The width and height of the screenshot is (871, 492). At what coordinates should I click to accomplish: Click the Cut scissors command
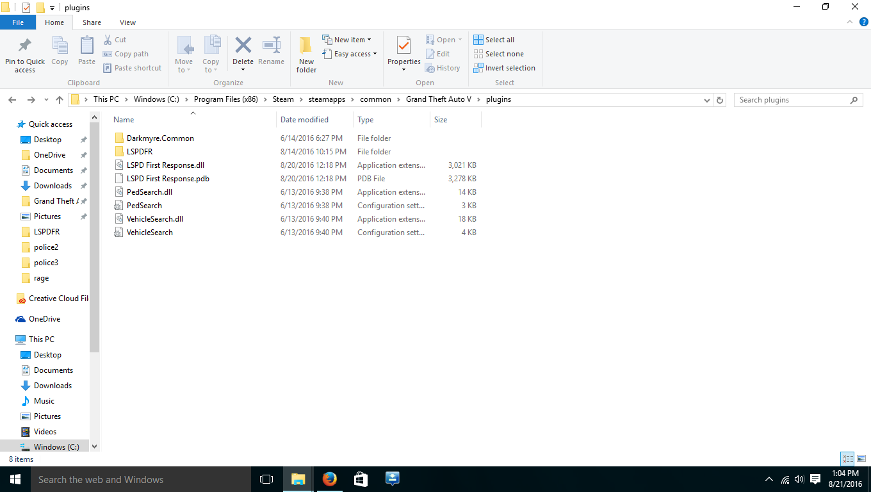(x=115, y=40)
